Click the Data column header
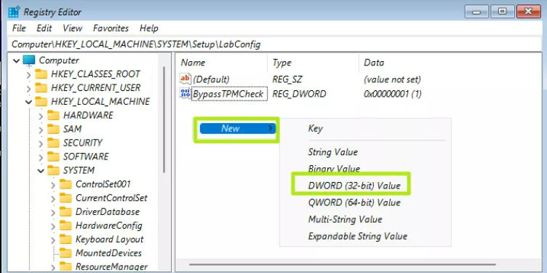Image resolution: width=547 pixels, height=273 pixels. point(374,63)
